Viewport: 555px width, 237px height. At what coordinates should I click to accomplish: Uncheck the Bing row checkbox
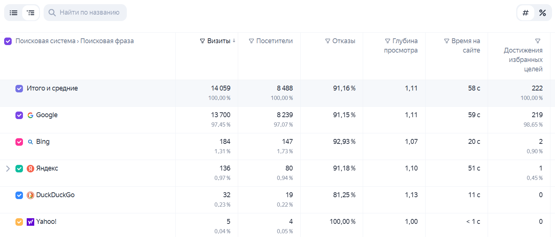click(19, 142)
